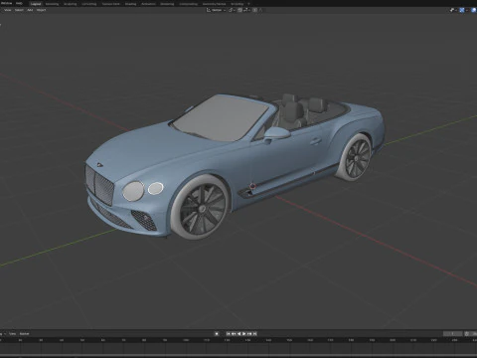Jump to the start frame
Viewport: 477px width, 358px height.
pyautogui.click(x=228, y=334)
